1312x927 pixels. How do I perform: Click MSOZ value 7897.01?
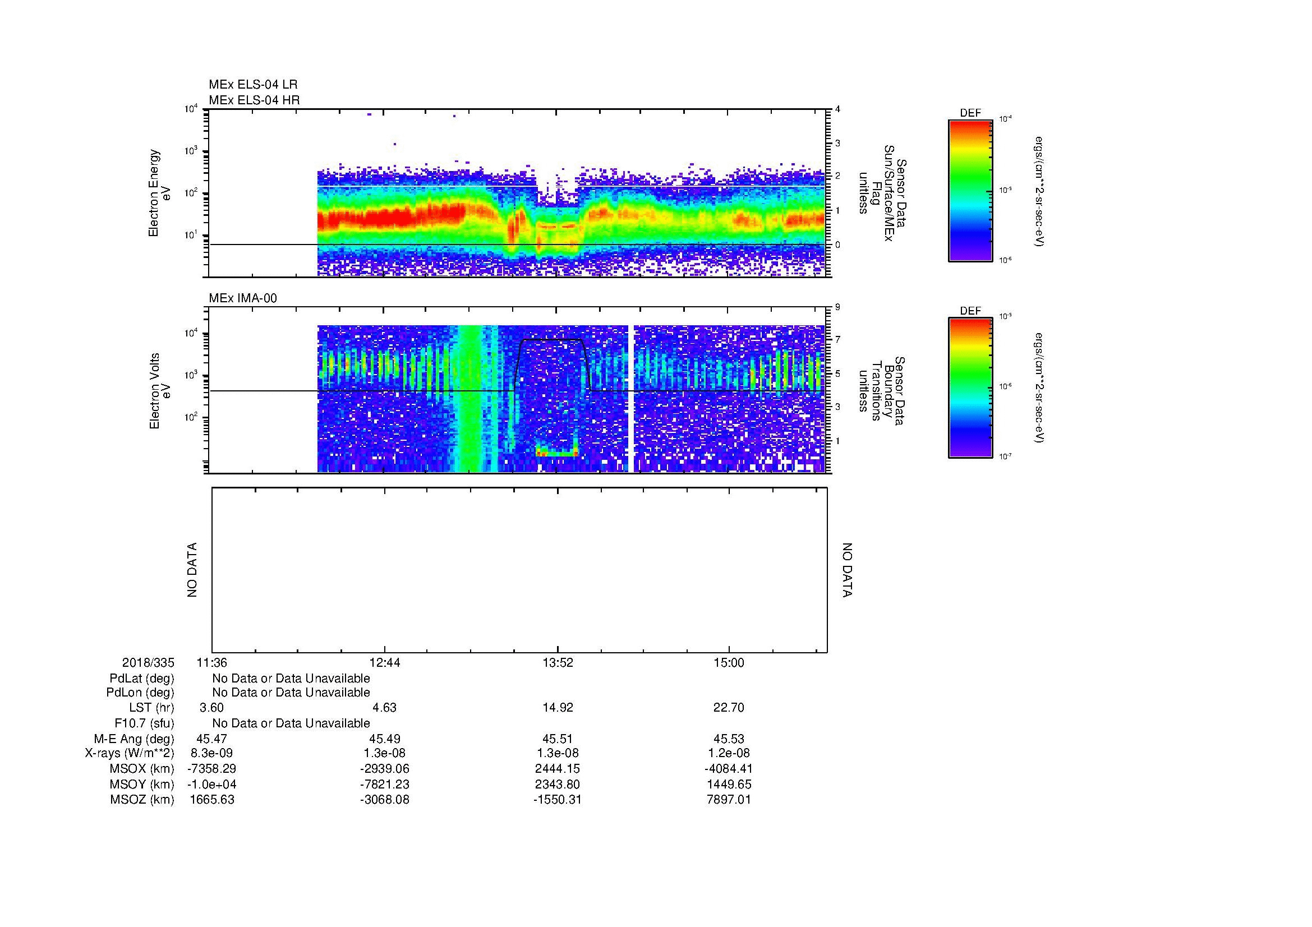(729, 800)
